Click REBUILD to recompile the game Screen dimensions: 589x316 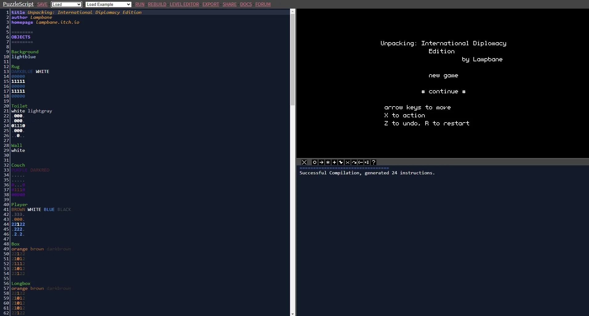point(157,4)
